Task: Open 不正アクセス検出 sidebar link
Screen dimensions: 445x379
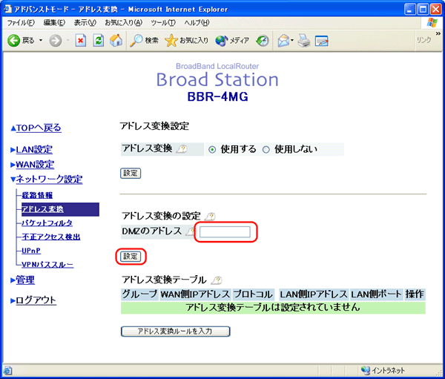Action: [x=51, y=237]
